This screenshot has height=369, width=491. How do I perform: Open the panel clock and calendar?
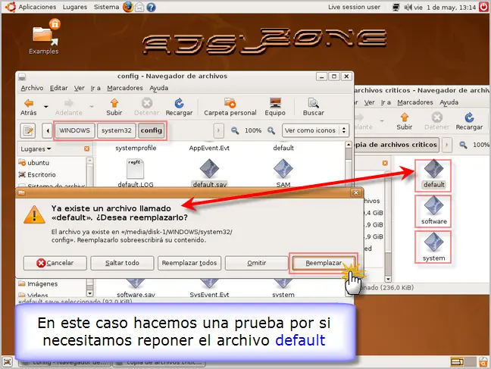tap(445, 7)
